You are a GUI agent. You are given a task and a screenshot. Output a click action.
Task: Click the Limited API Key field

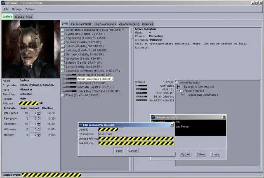(136, 139)
